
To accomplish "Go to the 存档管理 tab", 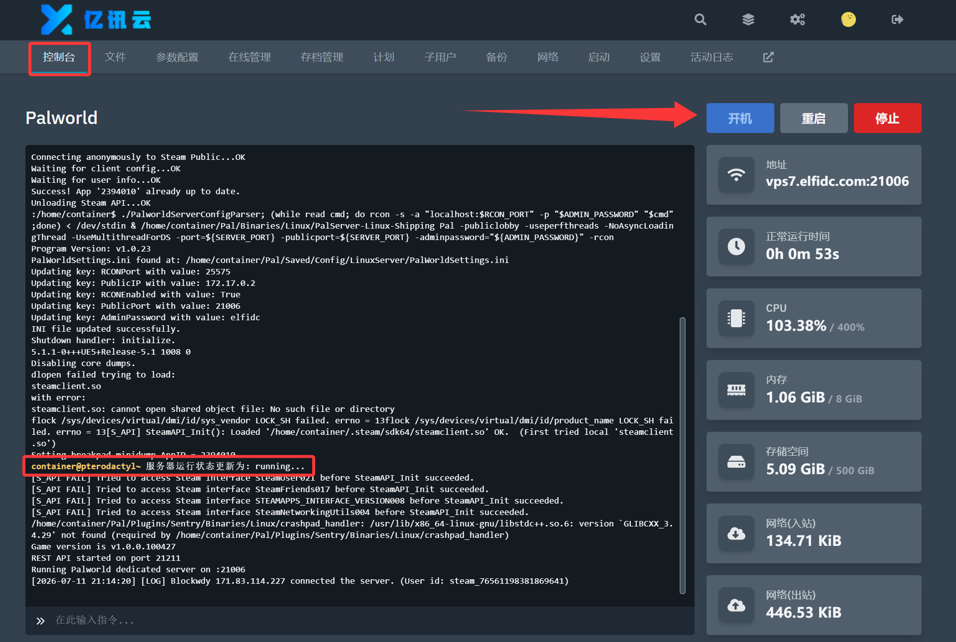I will tap(322, 57).
